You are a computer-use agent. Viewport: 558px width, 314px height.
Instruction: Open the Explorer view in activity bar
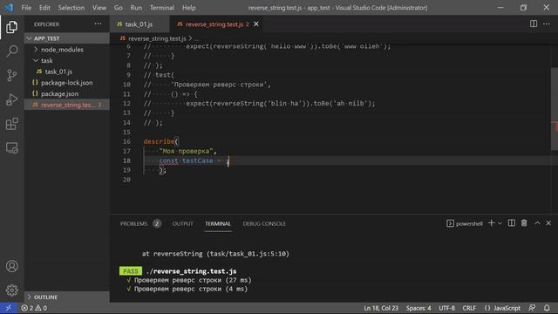click(11, 27)
